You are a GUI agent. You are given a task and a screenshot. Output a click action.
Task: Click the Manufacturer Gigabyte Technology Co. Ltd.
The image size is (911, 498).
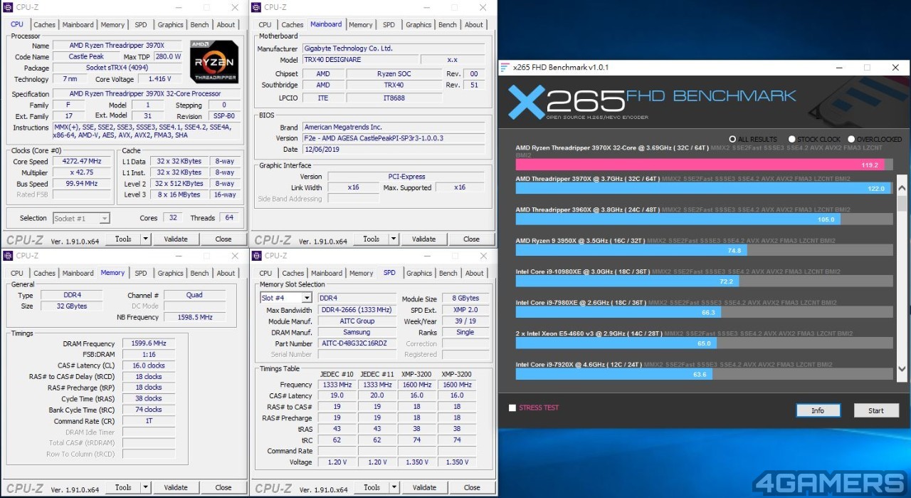coord(394,48)
